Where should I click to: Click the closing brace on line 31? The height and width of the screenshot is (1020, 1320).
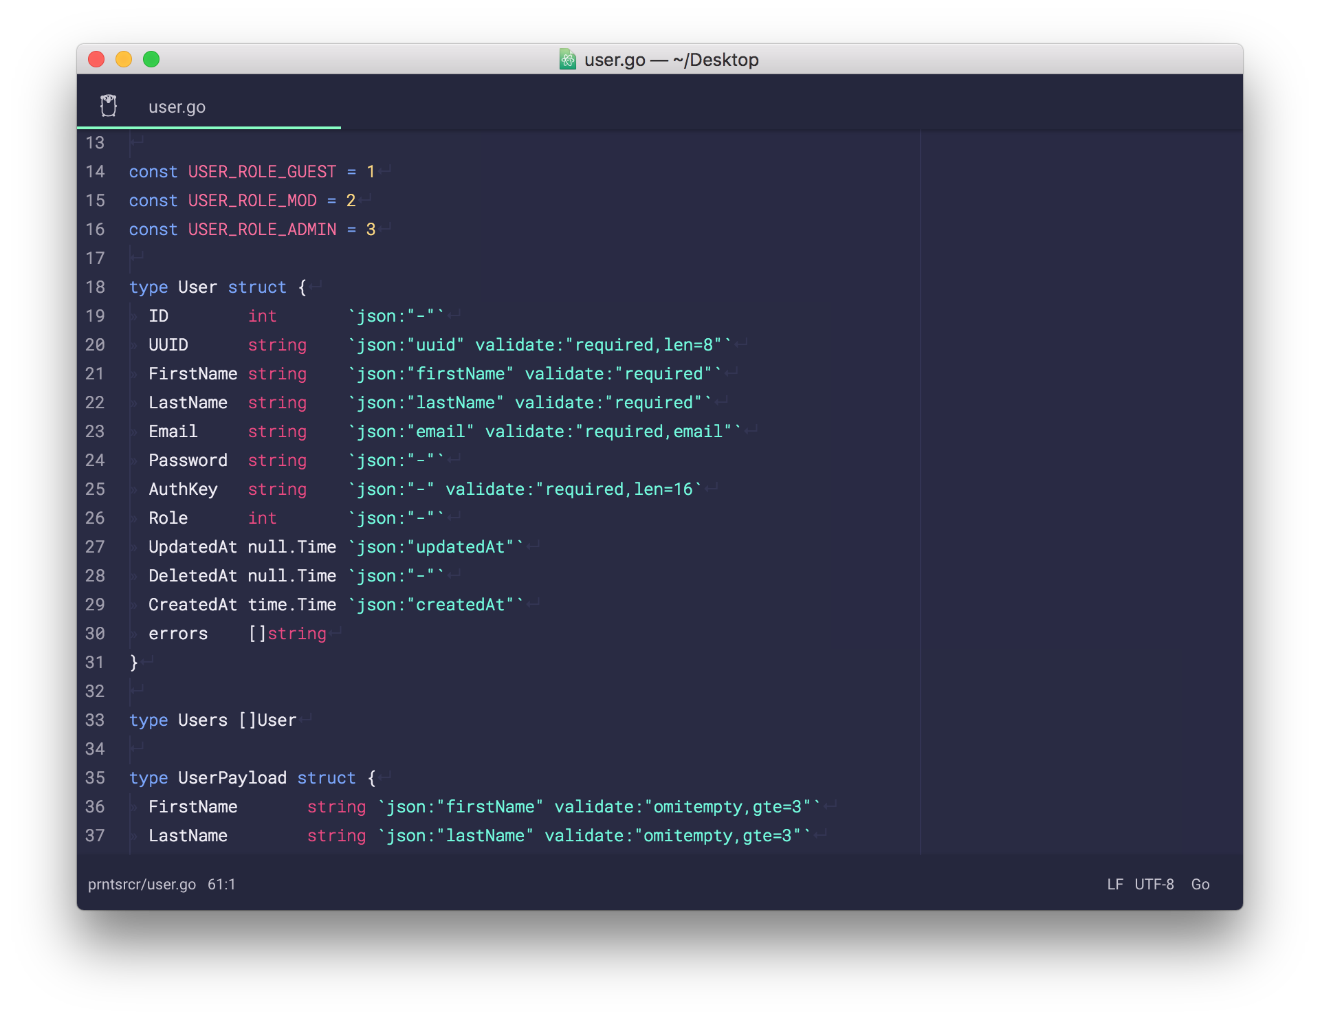[x=134, y=663]
